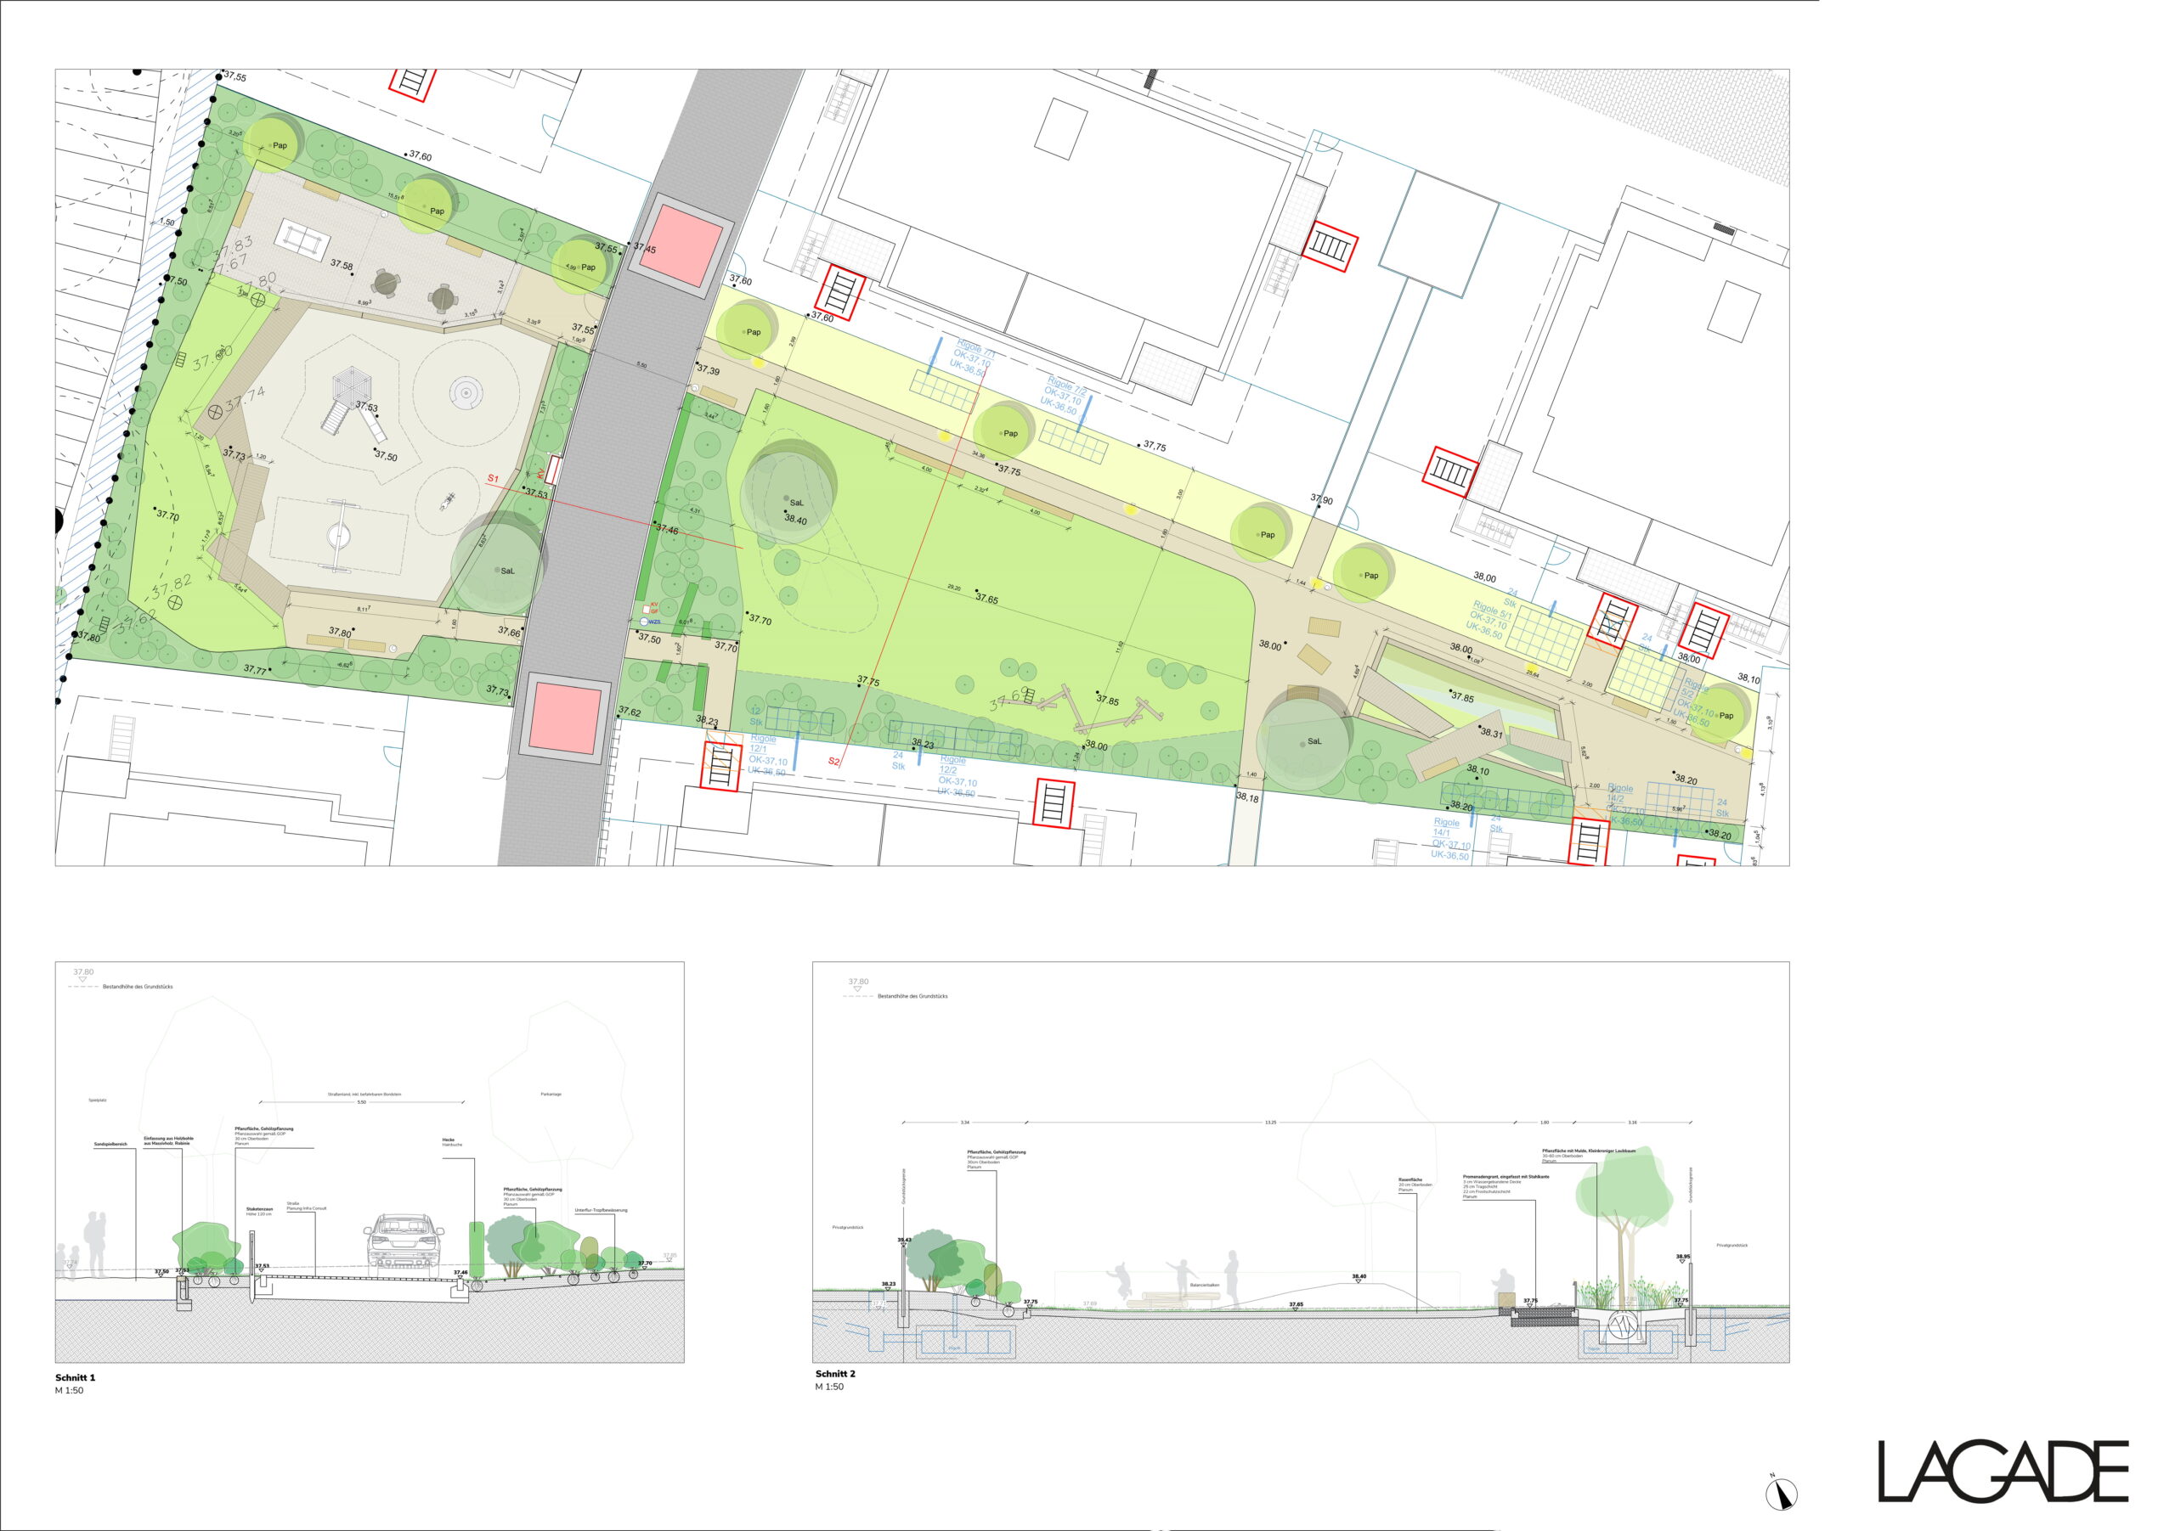Click the red S1 section label
The height and width of the screenshot is (1531, 2175).
tap(493, 479)
